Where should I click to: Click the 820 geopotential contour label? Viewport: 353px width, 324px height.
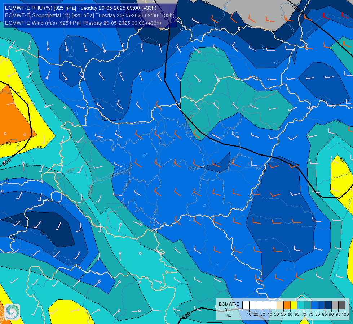[186, 315]
